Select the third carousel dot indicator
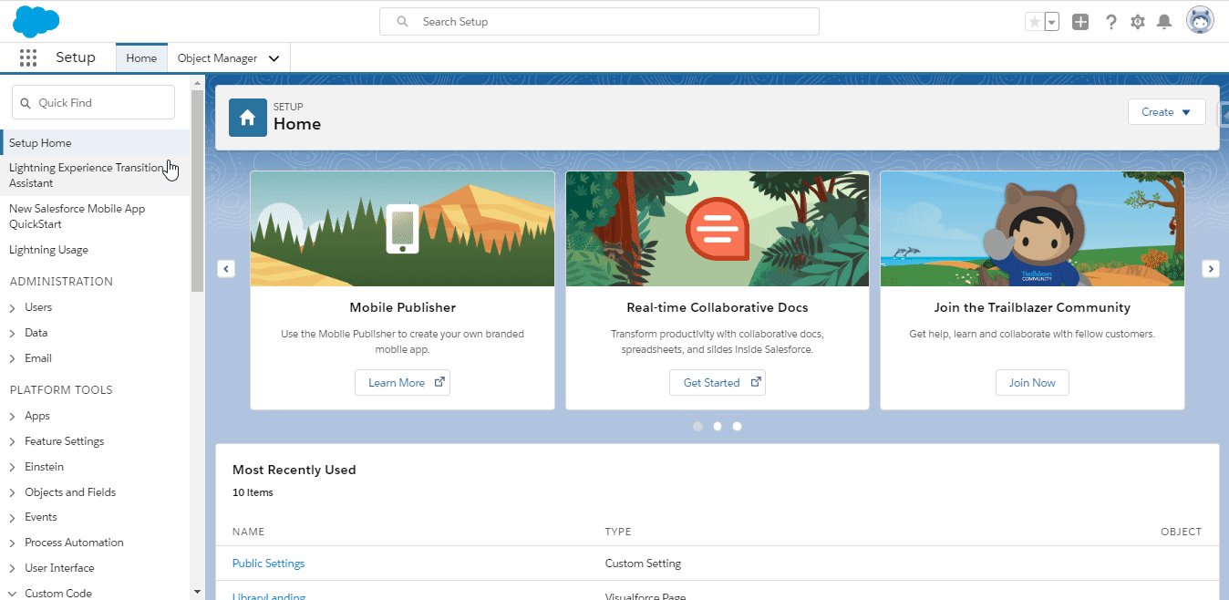The height and width of the screenshot is (600, 1229). 737,426
